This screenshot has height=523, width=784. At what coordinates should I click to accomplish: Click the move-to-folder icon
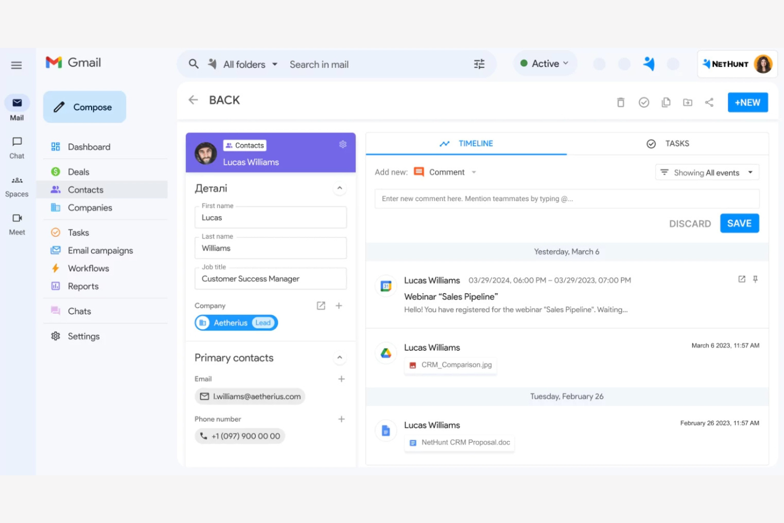(x=688, y=102)
